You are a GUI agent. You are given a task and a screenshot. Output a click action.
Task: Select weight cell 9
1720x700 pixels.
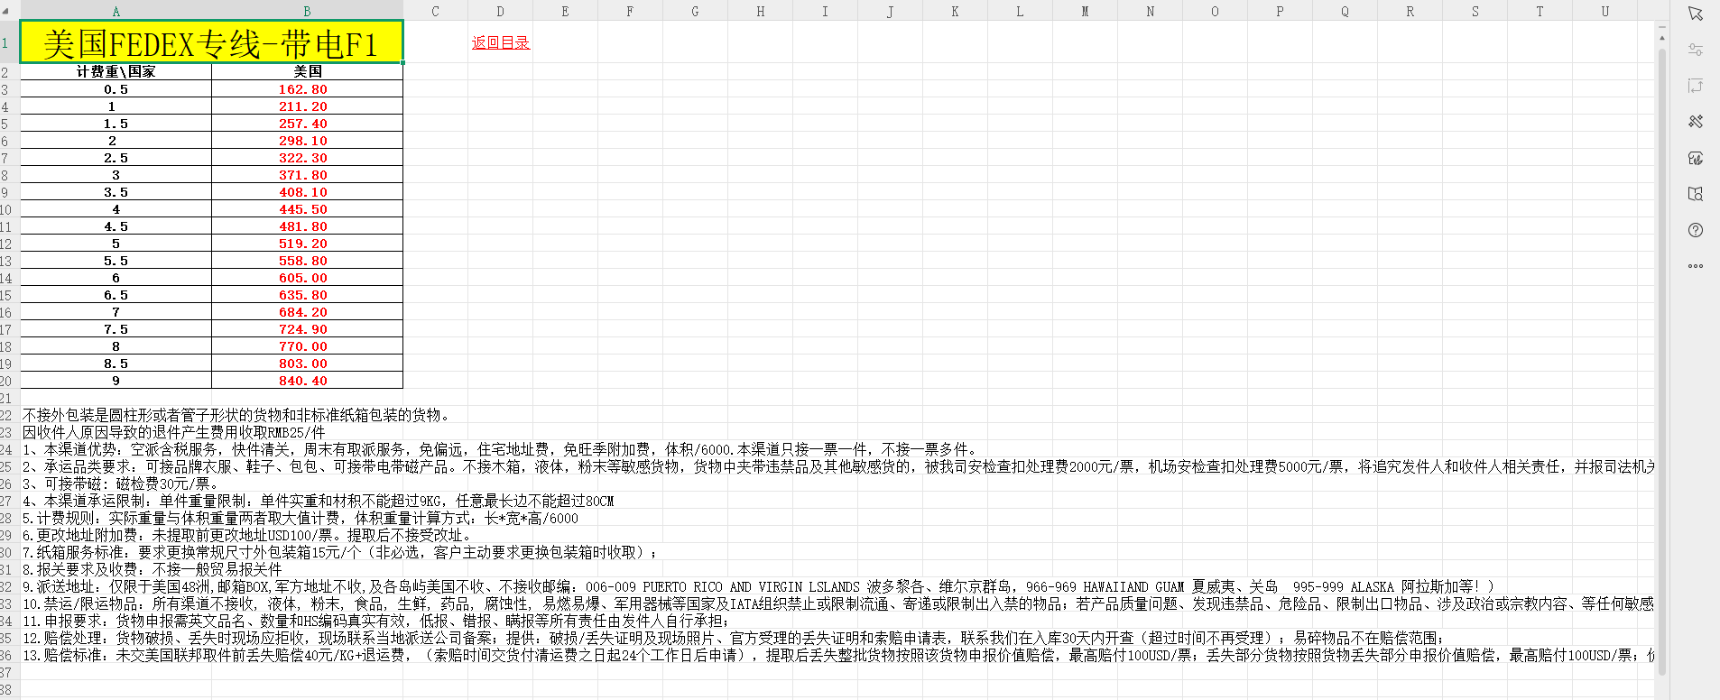116,381
